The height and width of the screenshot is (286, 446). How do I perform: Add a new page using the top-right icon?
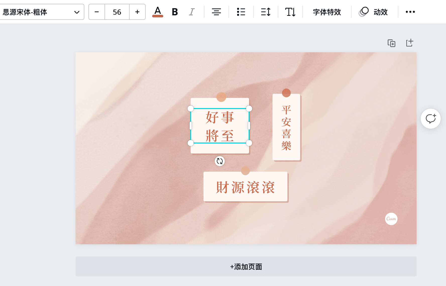(410, 43)
